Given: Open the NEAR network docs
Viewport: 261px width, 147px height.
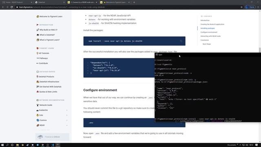Looking at the screenshot, I should pyautogui.click(x=40, y=125).
